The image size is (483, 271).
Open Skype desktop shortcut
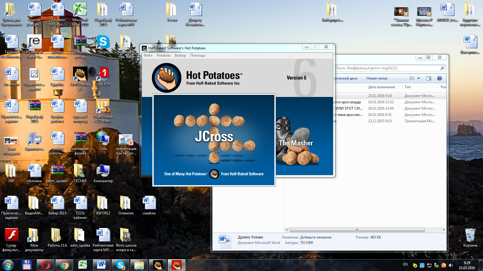(x=103, y=45)
